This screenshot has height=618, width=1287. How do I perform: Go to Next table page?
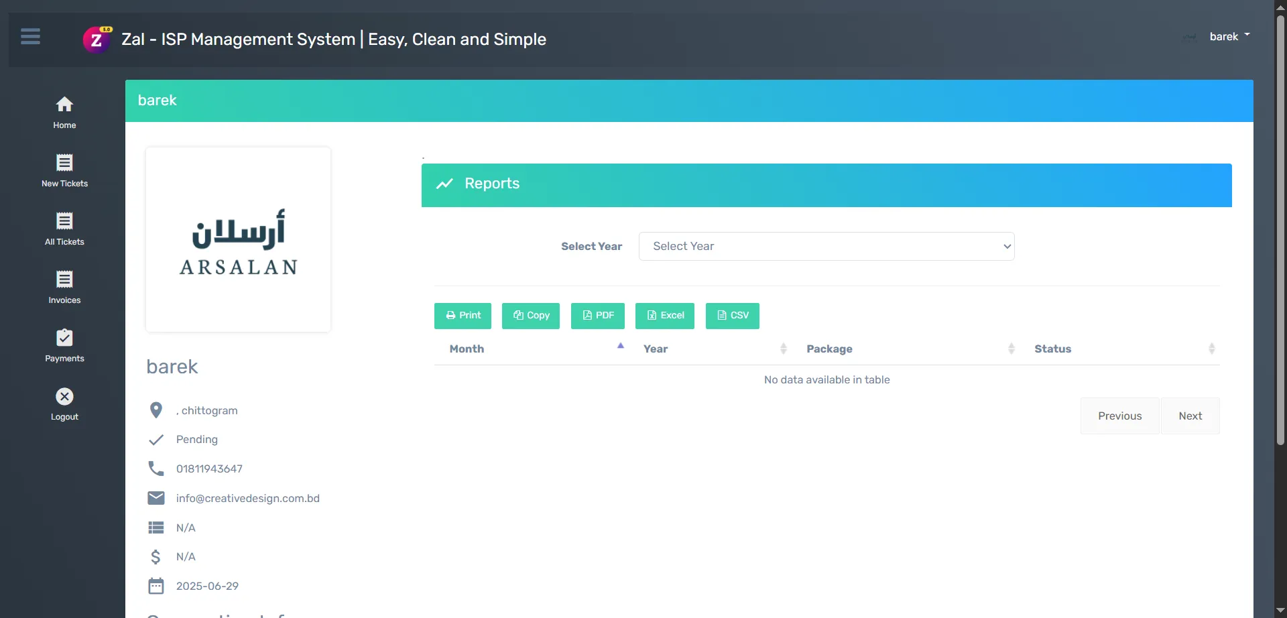click(1190, 416)
